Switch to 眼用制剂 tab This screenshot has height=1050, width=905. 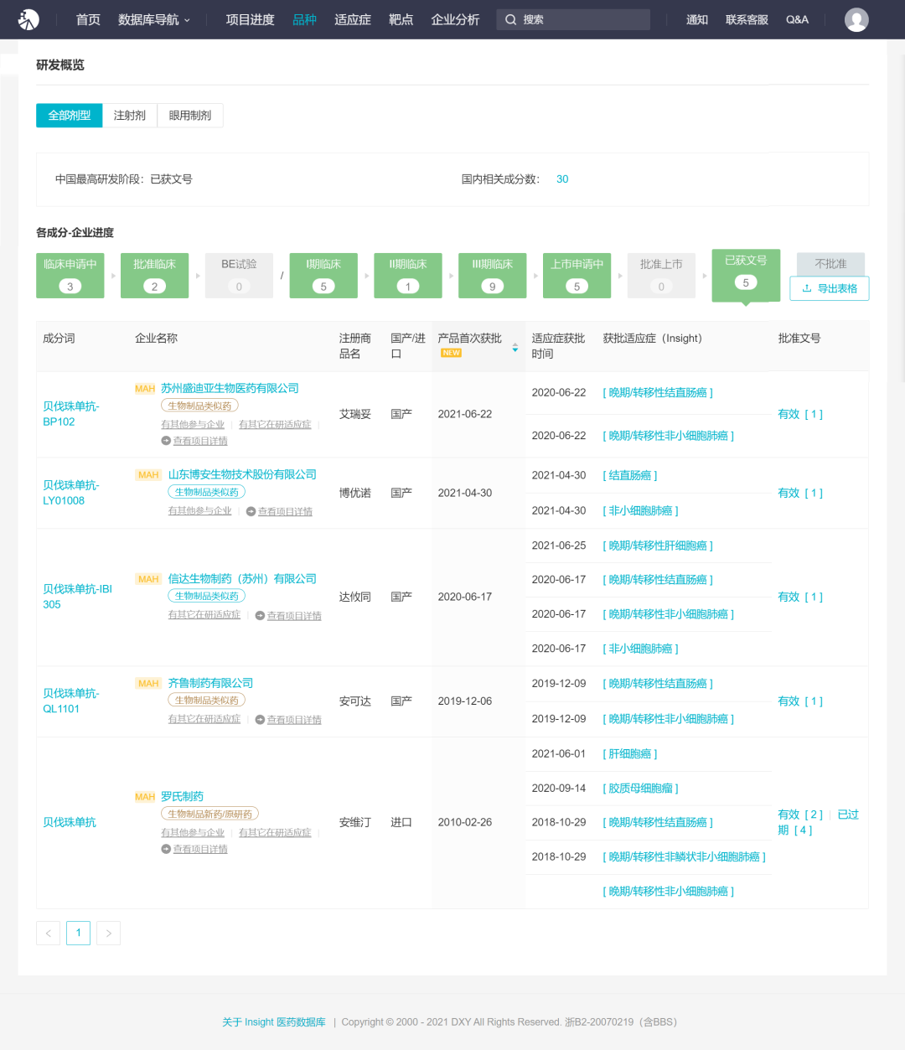tap(190, 116)
